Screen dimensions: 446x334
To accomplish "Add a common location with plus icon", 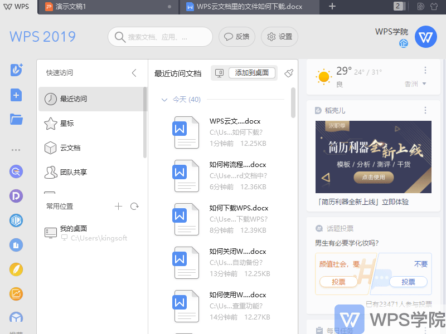I will point(118,206).
